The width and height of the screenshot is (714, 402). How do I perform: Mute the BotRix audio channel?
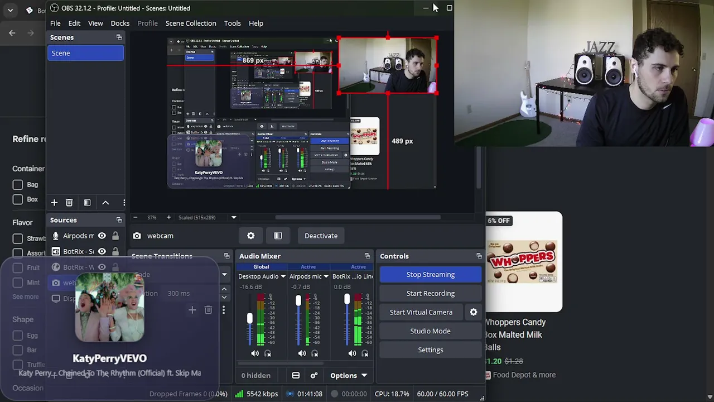(x=352, y=353)
